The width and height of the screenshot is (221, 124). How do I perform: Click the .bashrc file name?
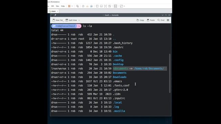[x=118, y=48]
